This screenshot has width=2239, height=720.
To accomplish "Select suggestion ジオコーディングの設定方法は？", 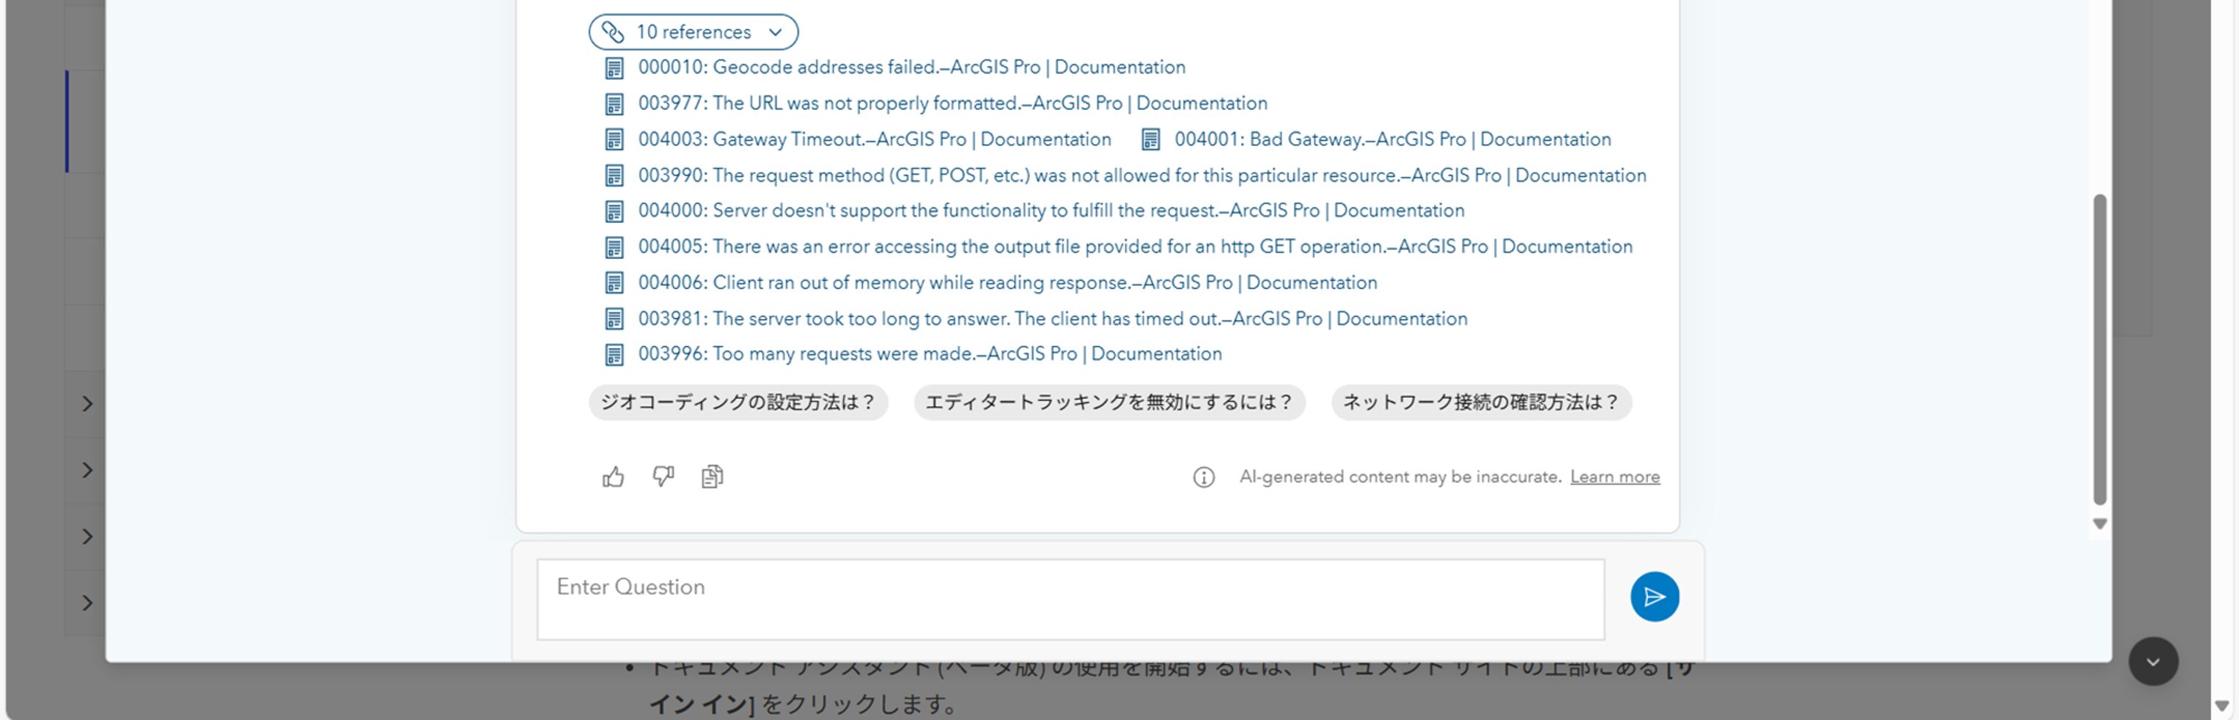I will coord(738,403).
